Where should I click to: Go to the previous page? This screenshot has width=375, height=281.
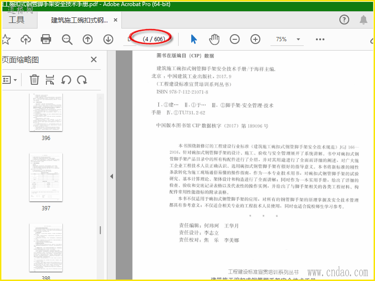(88, 39)
